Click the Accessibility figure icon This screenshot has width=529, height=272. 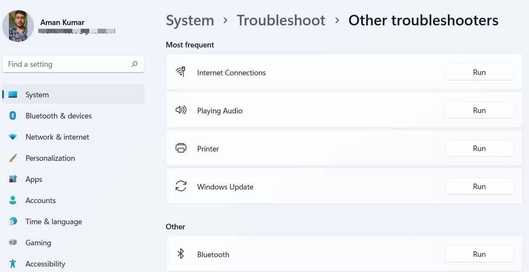(13, 264)
